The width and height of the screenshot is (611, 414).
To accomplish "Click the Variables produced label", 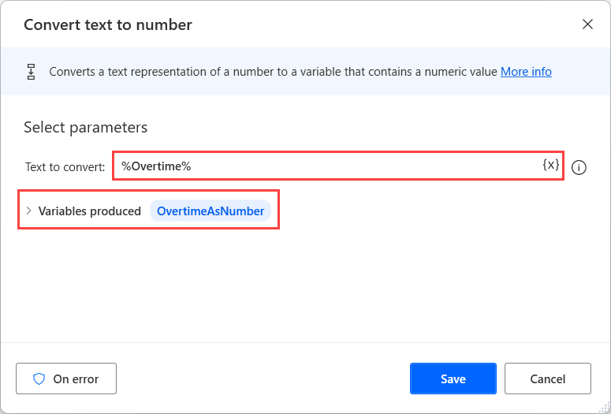I will point(90,211).
